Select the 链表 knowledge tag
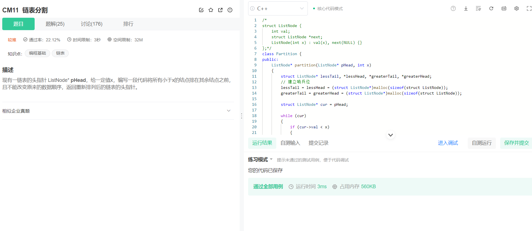The width and height of the screenshot is (532, 231). pyautogui.click(x=60, y=53)
